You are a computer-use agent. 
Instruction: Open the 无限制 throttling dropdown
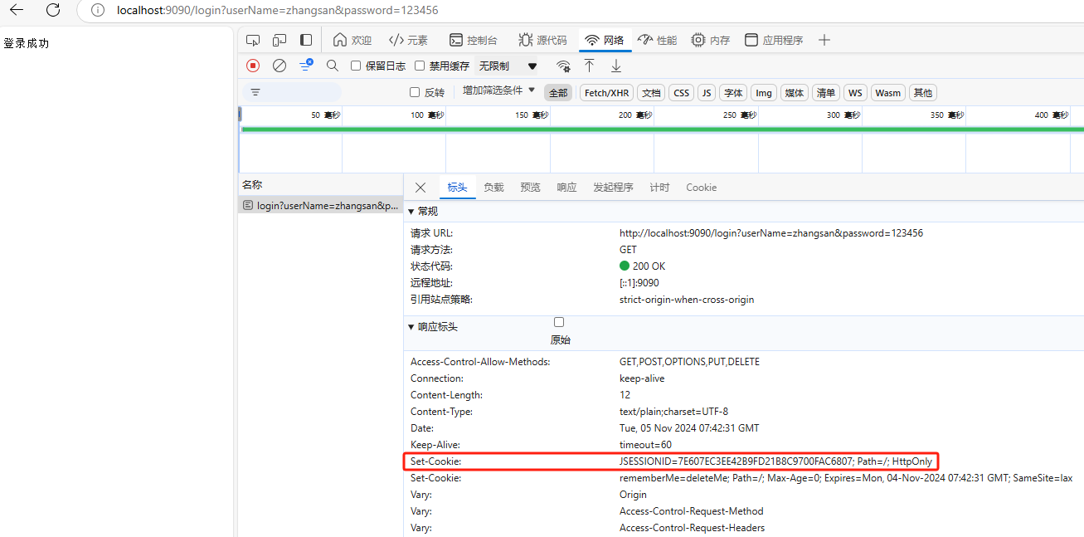[507, 66]
